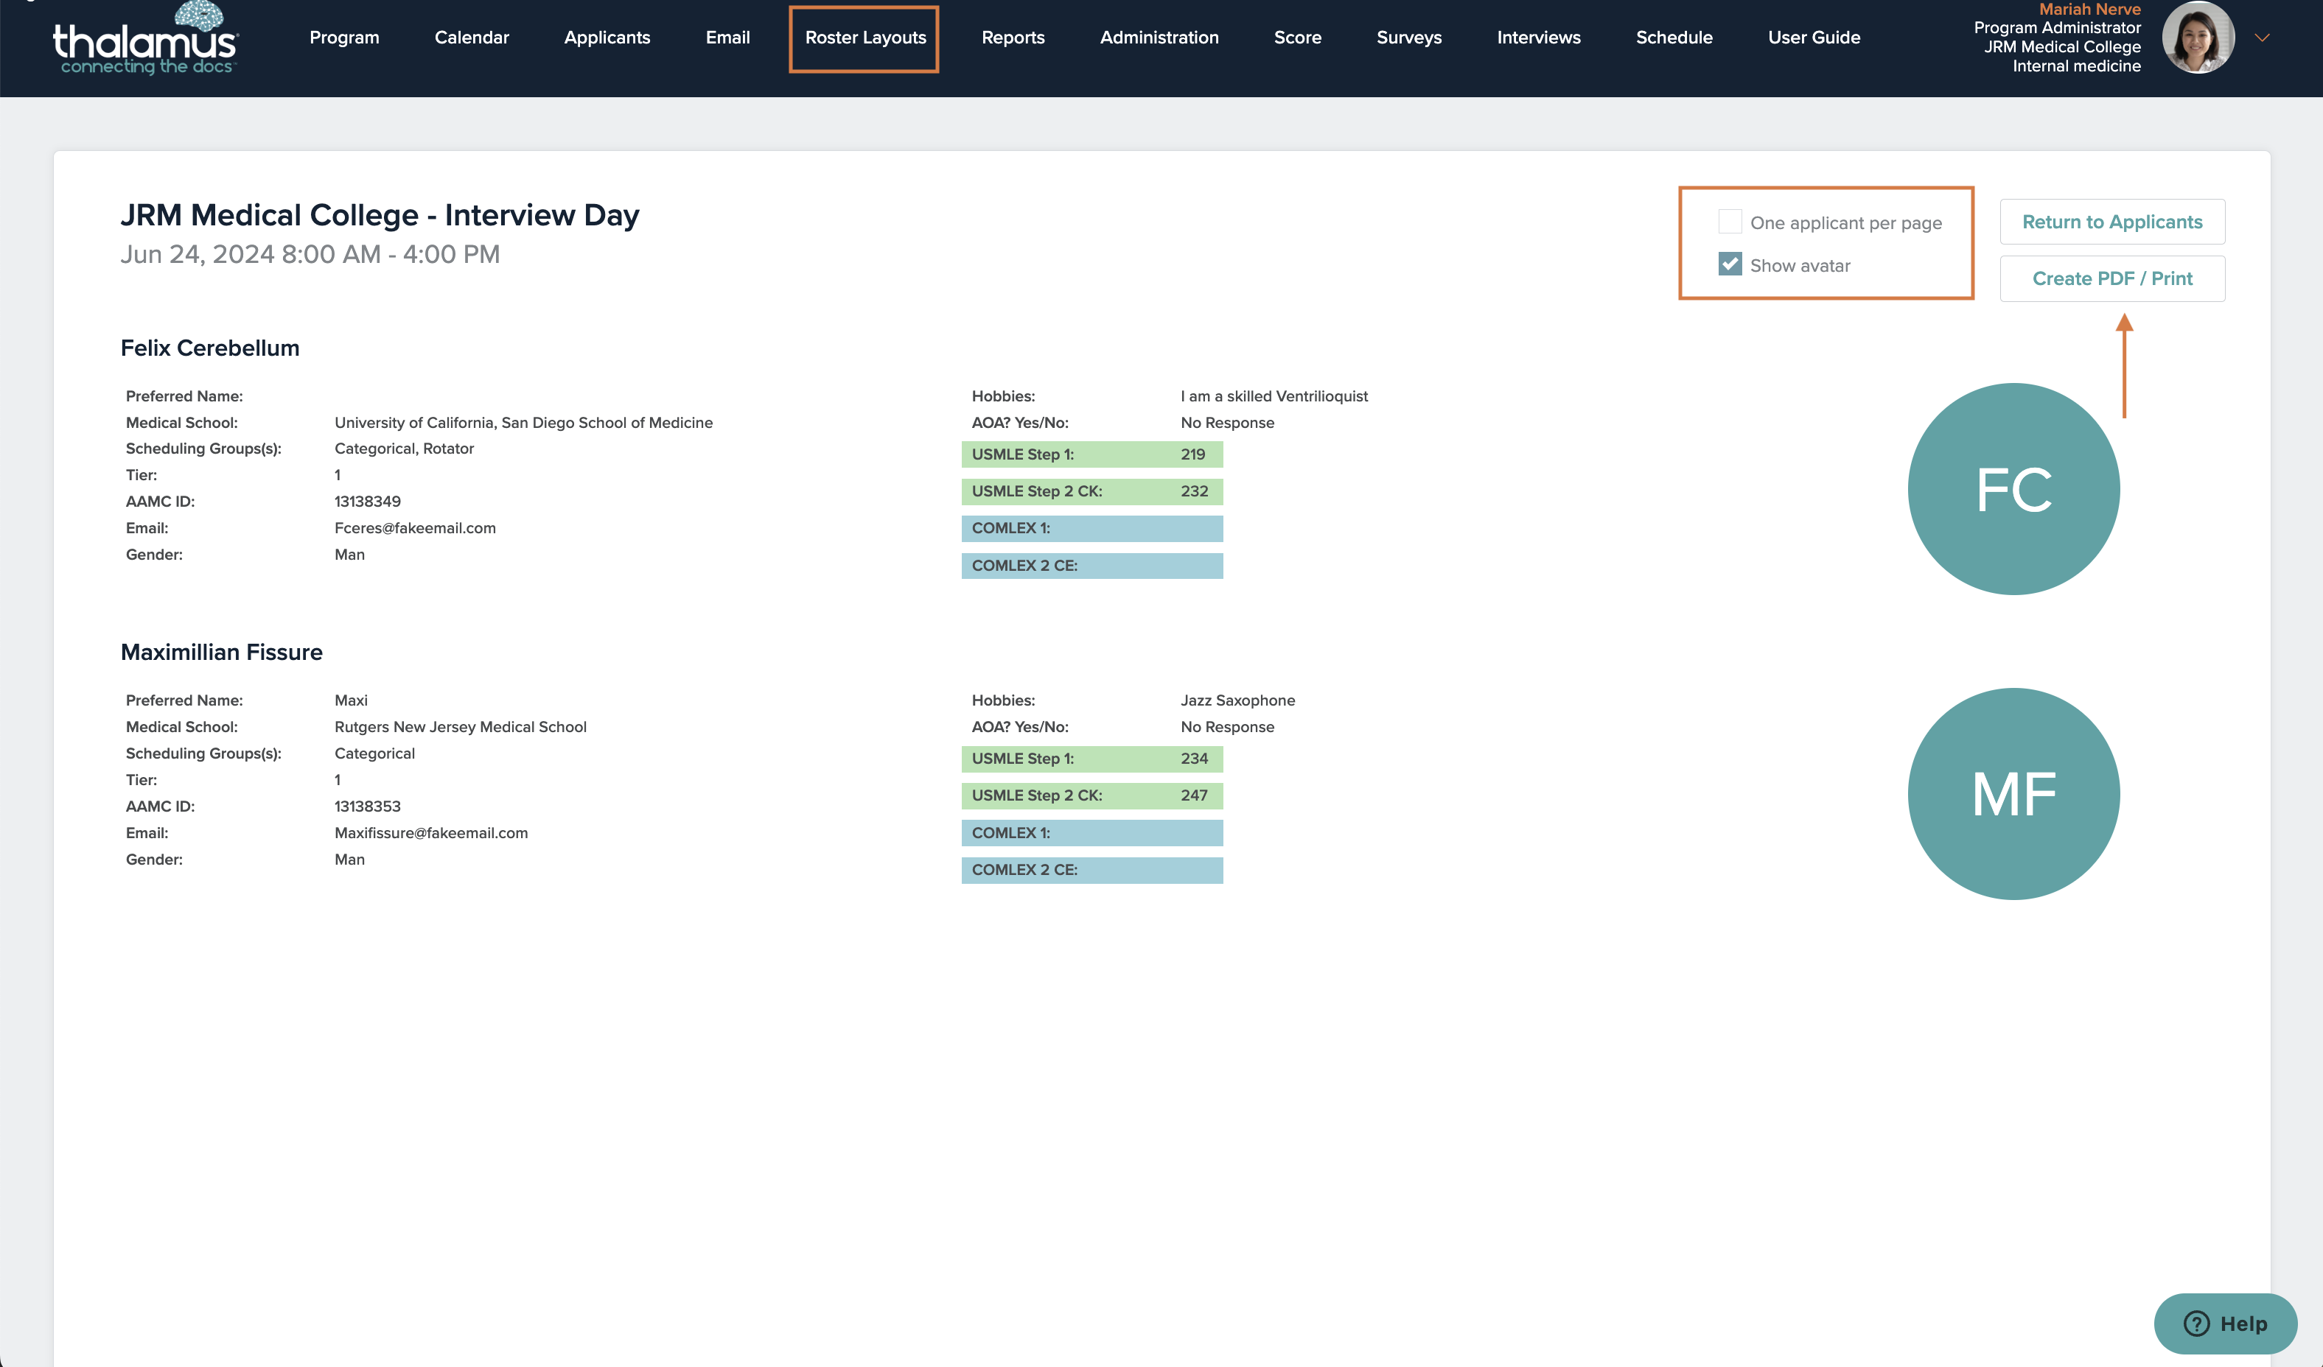Open the User Guide link
The height and width of the screenshot is (1367, 2323).
click(1814, 38)
